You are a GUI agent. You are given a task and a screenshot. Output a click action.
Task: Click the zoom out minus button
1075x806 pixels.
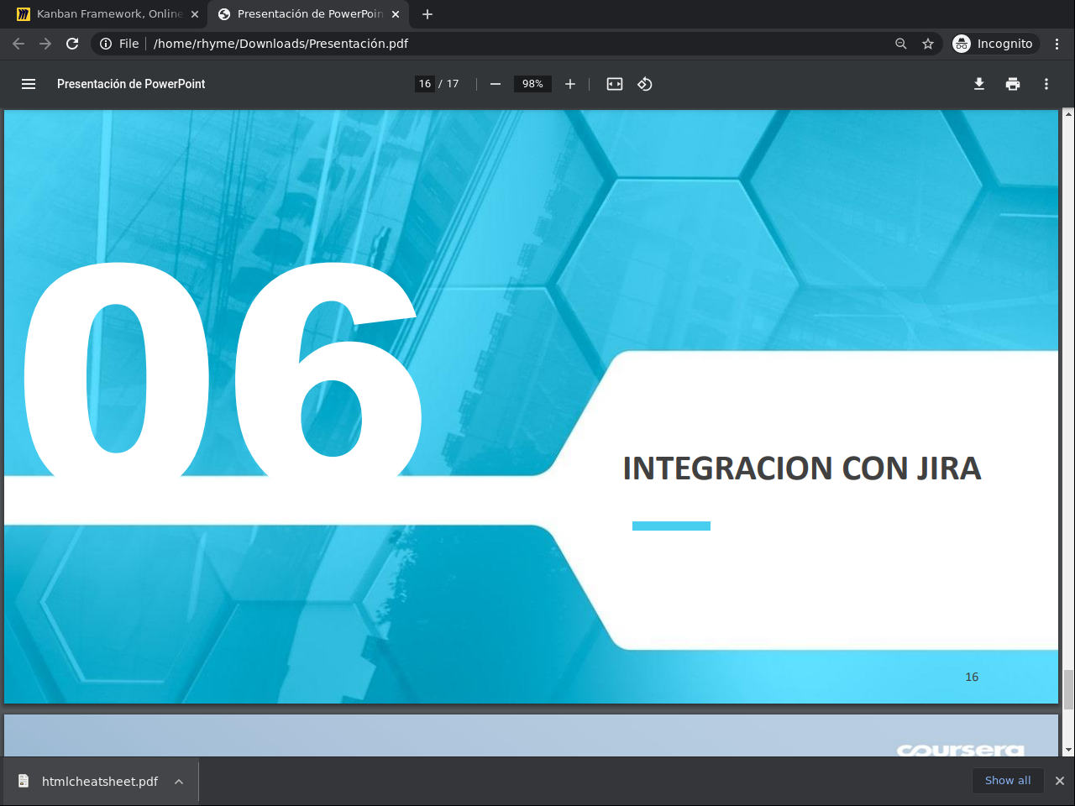click(496, 84)
